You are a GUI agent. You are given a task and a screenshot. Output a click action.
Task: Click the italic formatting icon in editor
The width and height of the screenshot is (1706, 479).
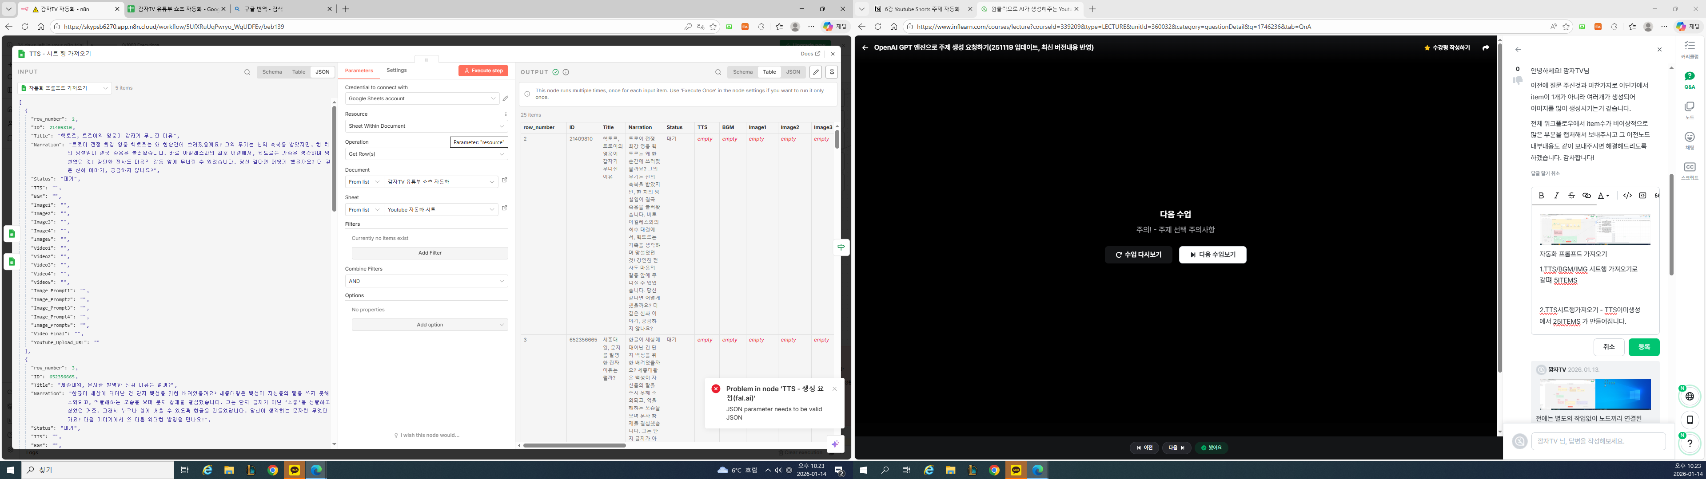coord(1556,196)
